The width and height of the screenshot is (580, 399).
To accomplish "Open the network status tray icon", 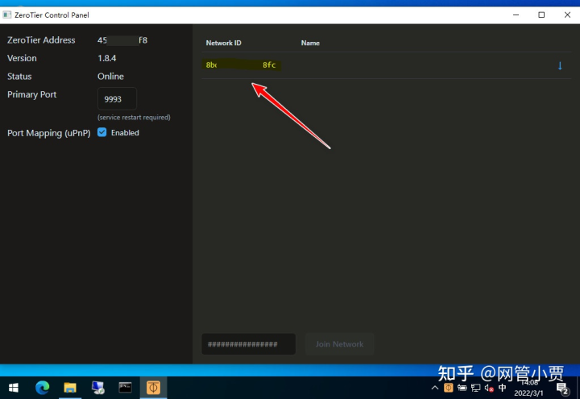I will 476,388.
